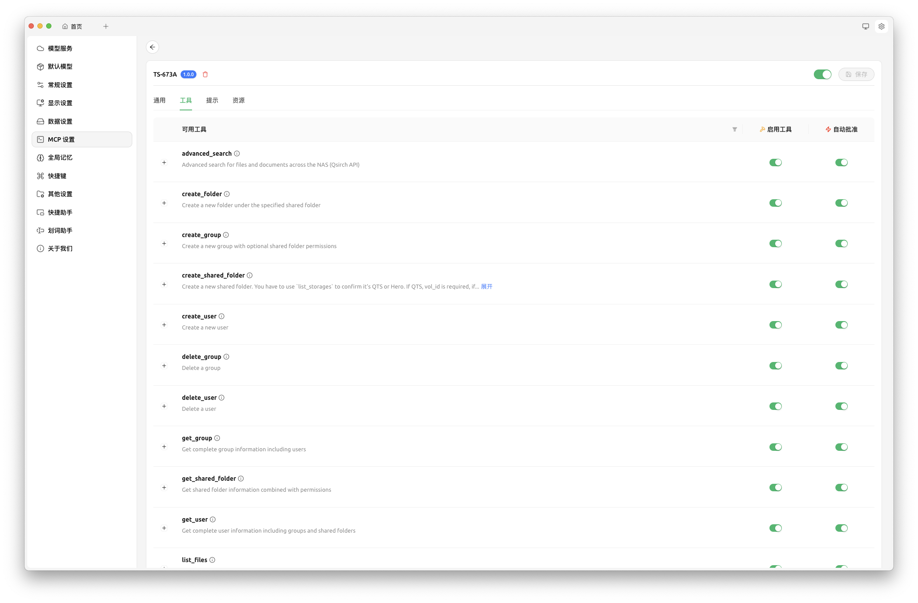This screenshot has width=918, height=603.
Task: Open the filter icon in tools header
Action: 734,129
